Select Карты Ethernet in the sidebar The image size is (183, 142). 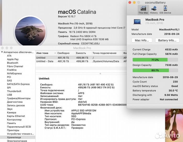pyautogui.click(x=16, y=116)
